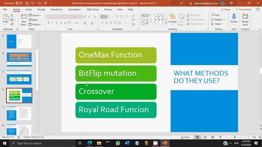Toggle Normal view button in status bar
Image resolution: width=262 pixels, height=147 pixels.
point(197,137)
